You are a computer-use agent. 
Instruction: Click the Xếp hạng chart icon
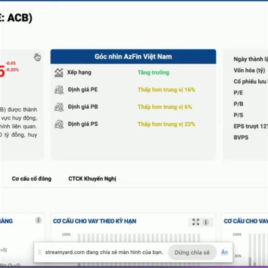click(x=59, y=72)
